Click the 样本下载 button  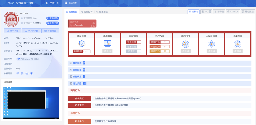click(x=13, y=31)
